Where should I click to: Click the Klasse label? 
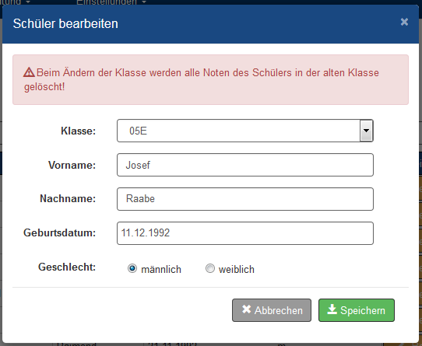tap(78, 131)
